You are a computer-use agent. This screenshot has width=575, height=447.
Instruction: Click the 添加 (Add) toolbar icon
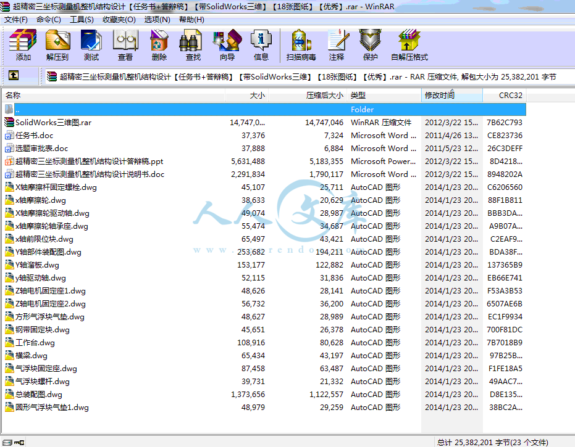tap(23, 40)
